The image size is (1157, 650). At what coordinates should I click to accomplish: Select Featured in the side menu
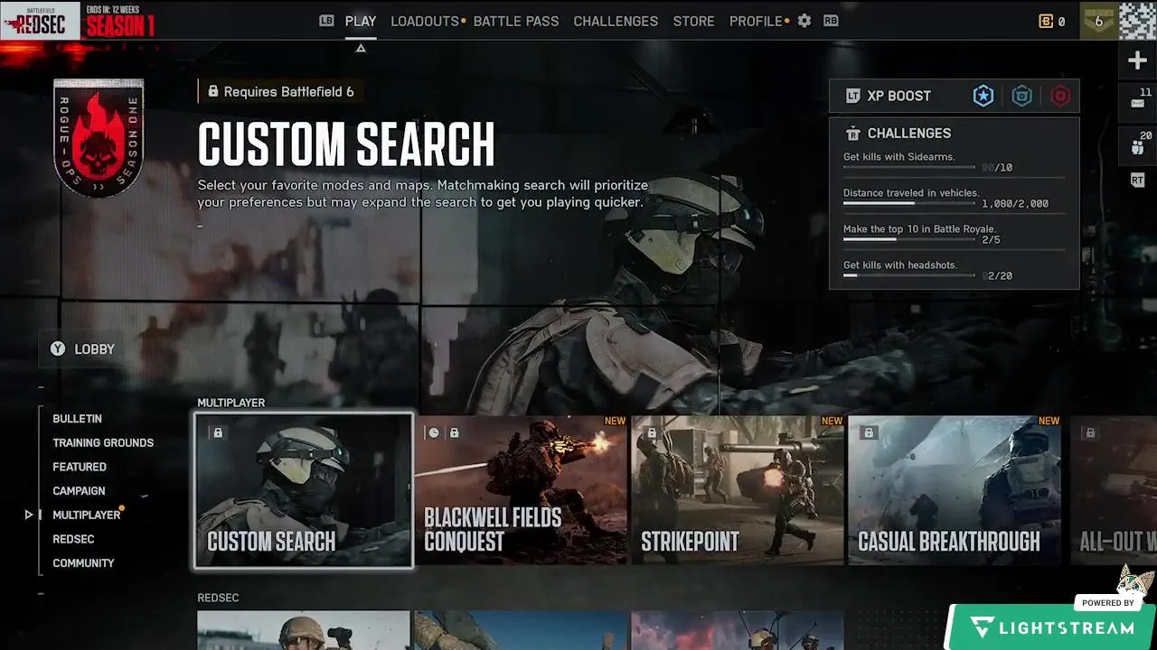click(x=80, y=467)
